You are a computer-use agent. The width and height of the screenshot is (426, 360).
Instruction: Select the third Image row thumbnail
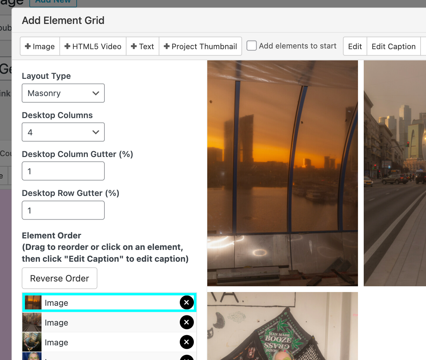pyautogui.click(x=32, y=342)
